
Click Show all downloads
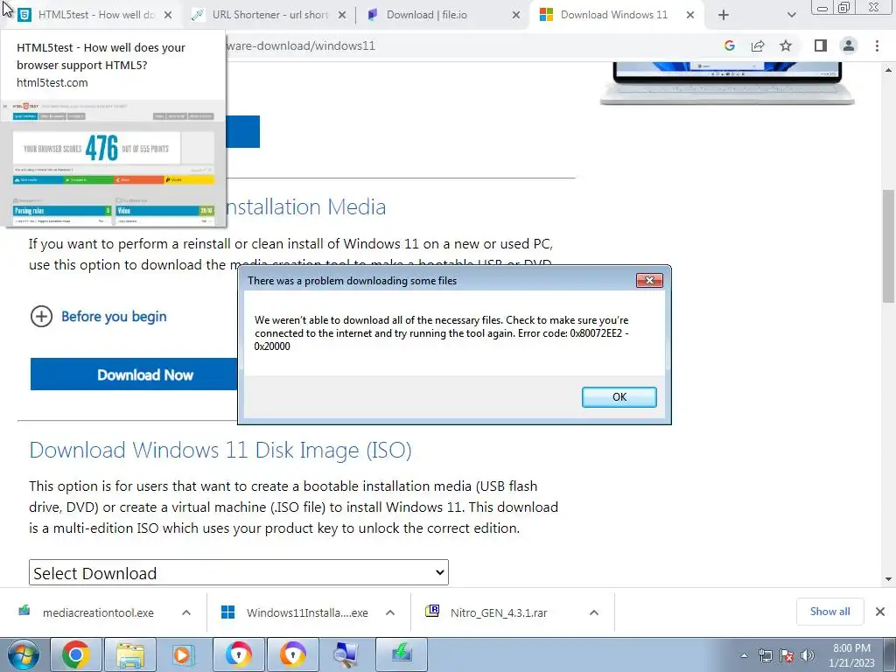click(x=829, y=612)
